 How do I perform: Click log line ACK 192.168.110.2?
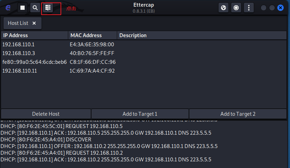point(106,159)
